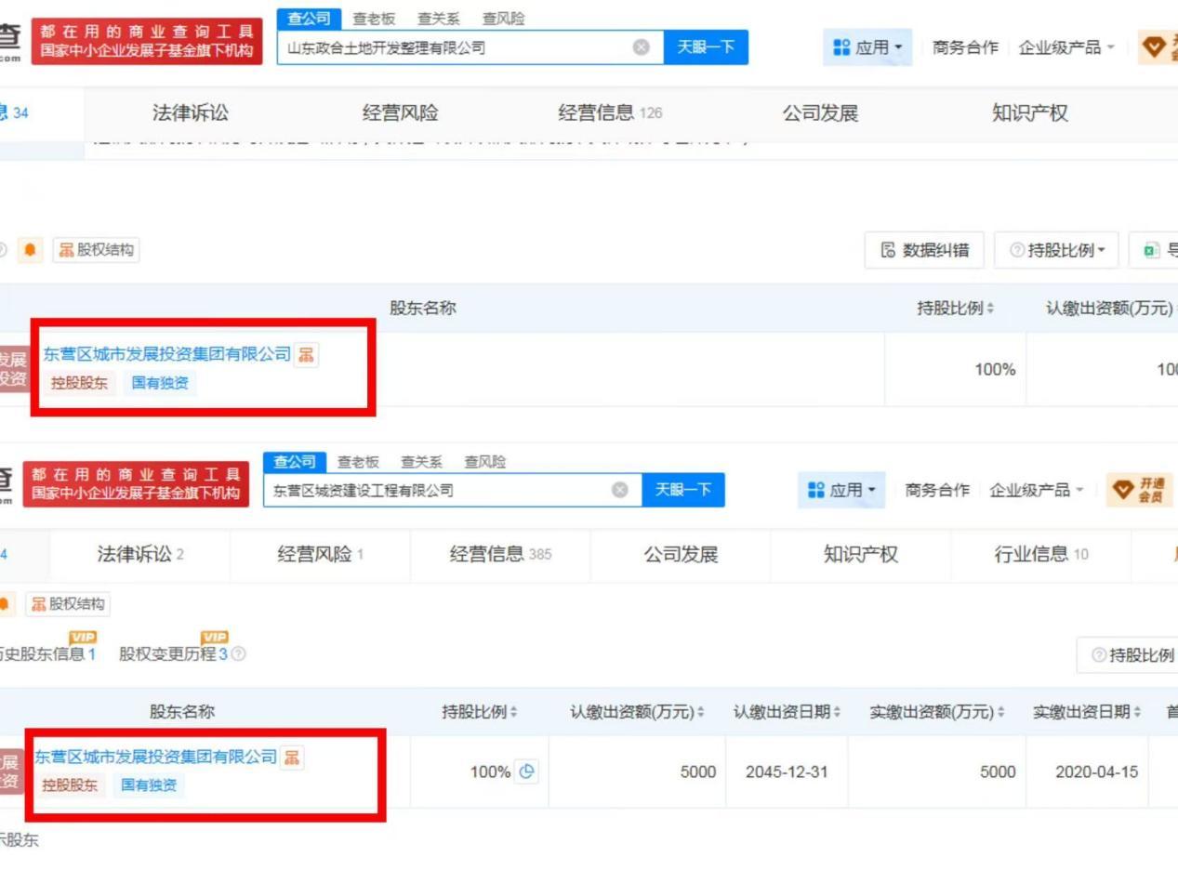
Task: Click 国有独资 tag on 东营区城资 page
Action: (148, 785)
